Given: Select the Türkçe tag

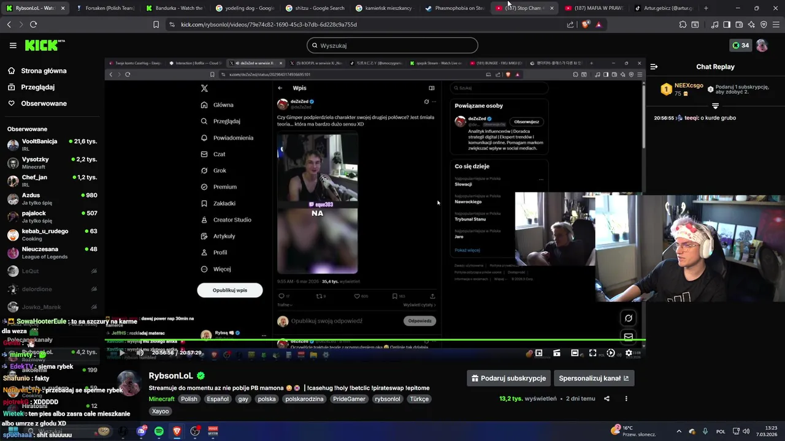Looking at the screenshot, I should pos(419,399).
